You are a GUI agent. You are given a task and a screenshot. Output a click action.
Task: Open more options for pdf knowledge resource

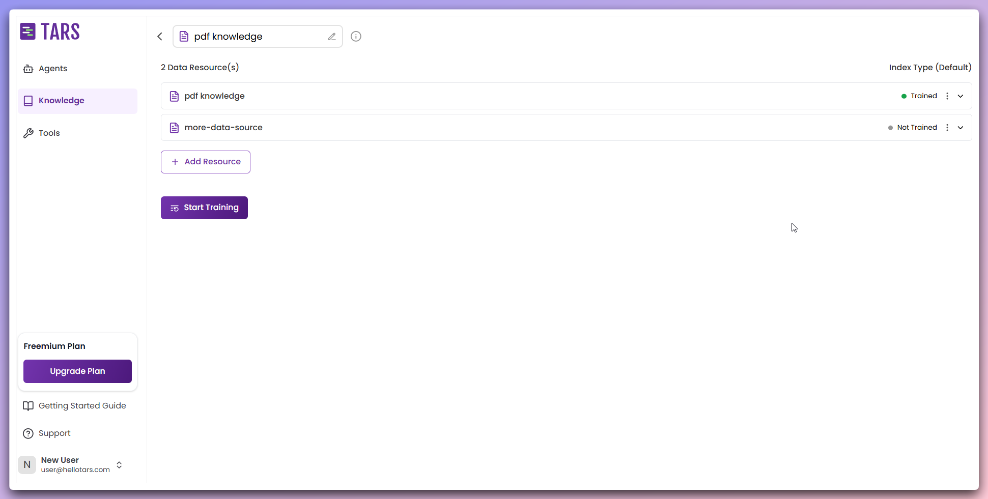pos(947,96)
